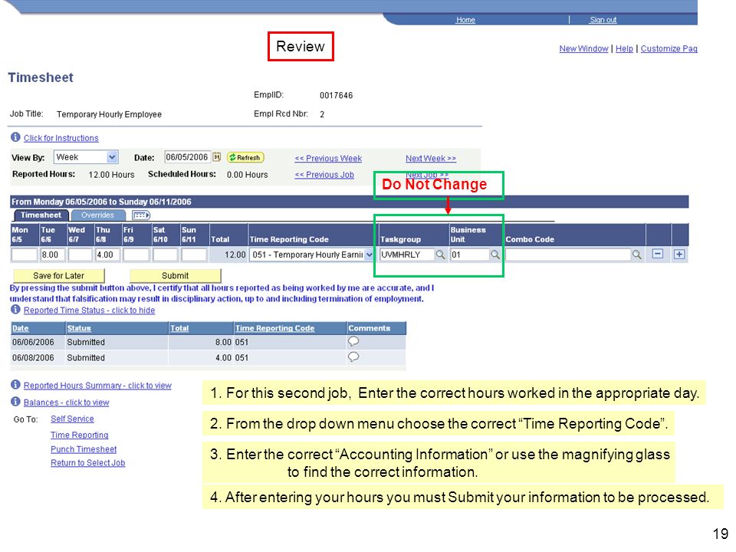
Task: Click the EmplID value 0017646
Action: click(x=336, y=95)
